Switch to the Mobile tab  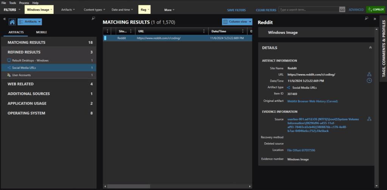[42, 33]
